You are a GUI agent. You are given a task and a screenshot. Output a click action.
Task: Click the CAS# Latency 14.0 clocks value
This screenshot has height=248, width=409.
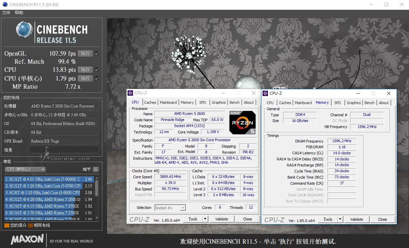click(x=342, y=153)
